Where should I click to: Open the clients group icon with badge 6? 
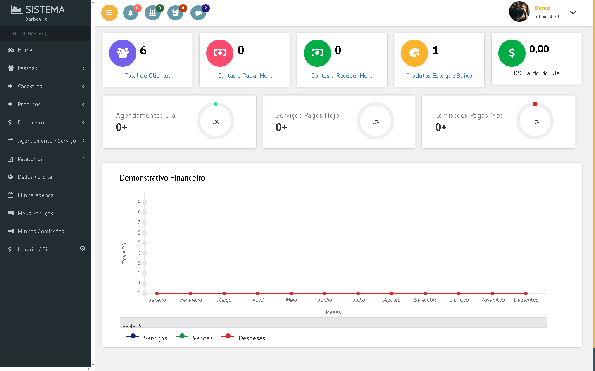[x=175, y=13]
